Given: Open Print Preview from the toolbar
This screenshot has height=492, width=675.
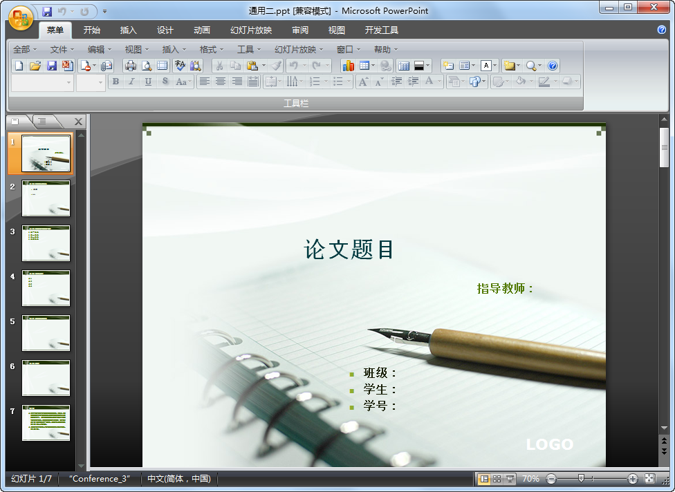Looking at the screenshot, I should (x=146, y=66).
